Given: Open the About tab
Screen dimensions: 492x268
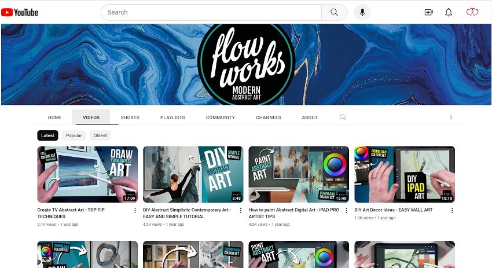Looking at the screenshot, I should [310, 118].
